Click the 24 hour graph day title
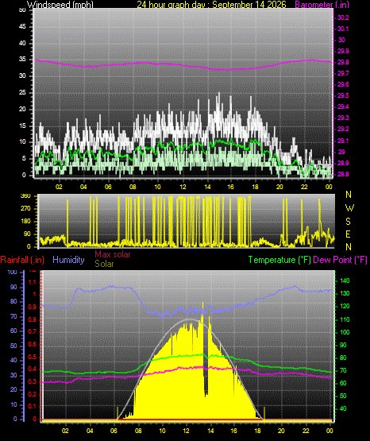370x441 pixels. (211, 5)
